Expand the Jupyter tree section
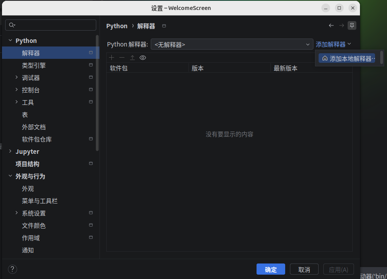The height and width of the screenshot is (279, 387). tap(10, 151)
